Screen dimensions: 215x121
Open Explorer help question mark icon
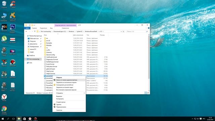click(148, 28)
